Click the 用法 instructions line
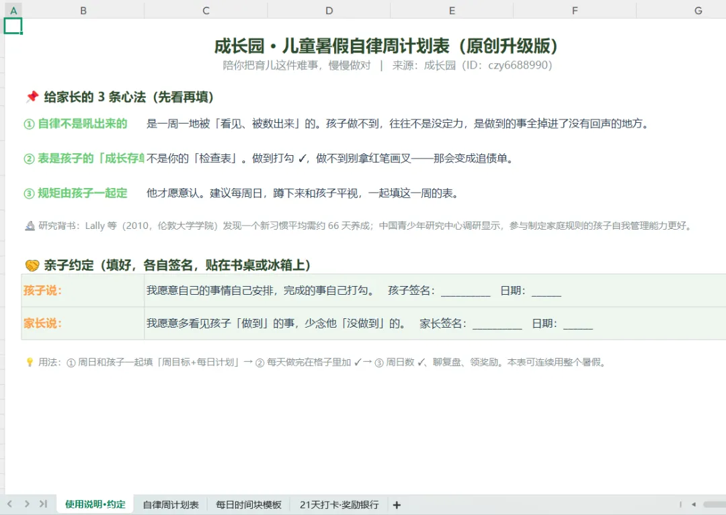 click(322, 362)
